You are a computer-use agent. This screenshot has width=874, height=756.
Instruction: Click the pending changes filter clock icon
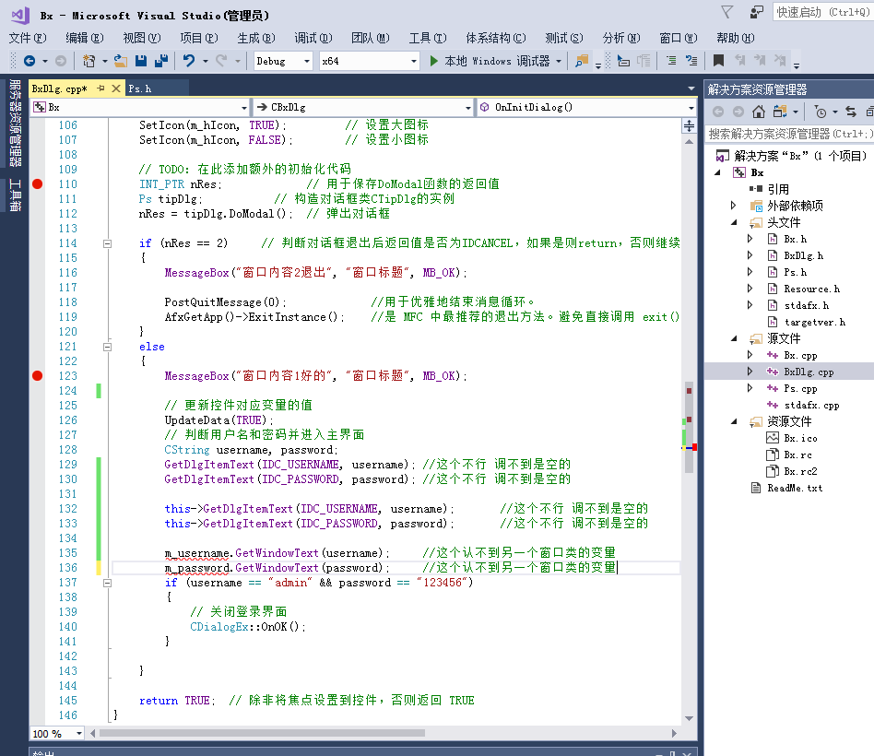click(x=821, y=112)
